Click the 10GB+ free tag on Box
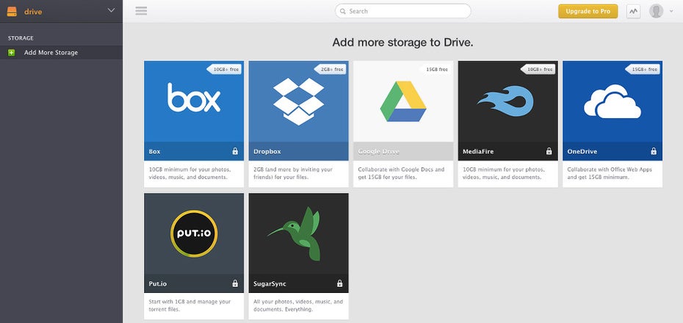The image size is (683, 323). coord(224,69)
